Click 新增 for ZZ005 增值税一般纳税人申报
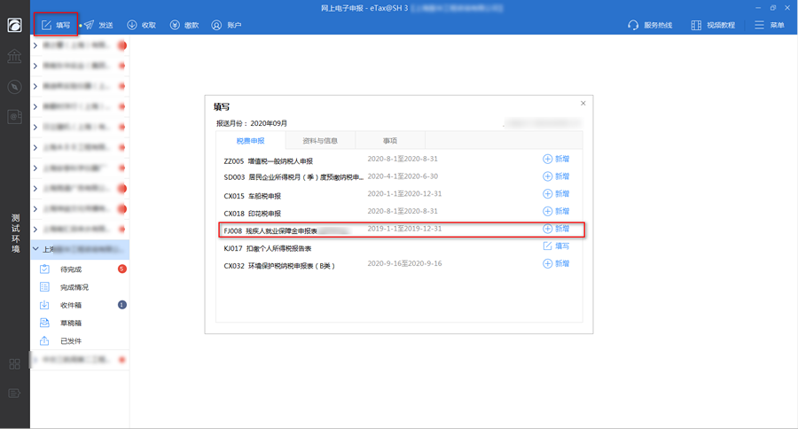The width and height of the screenshot is (798, 429). coord(556,160)
